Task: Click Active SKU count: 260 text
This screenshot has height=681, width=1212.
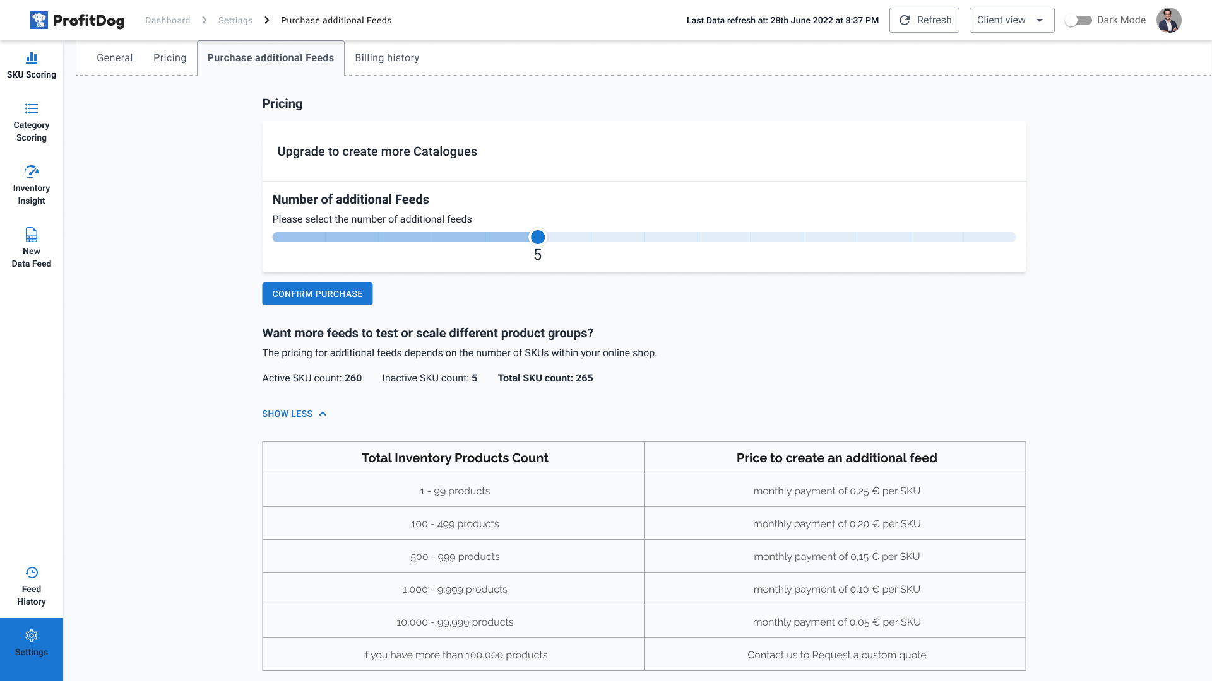Action: click(312, 378)
